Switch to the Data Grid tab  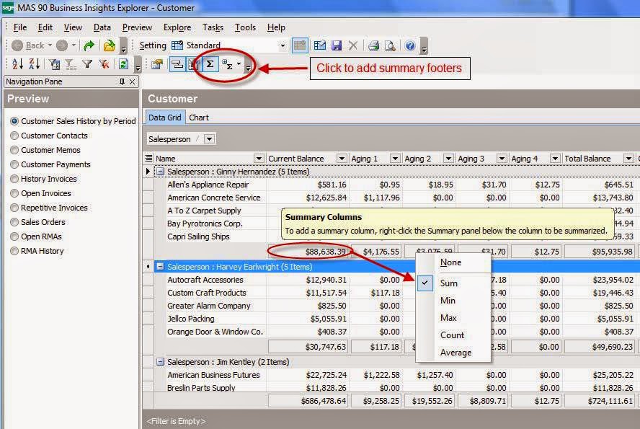pyautogui.click(x=165, y=118)
